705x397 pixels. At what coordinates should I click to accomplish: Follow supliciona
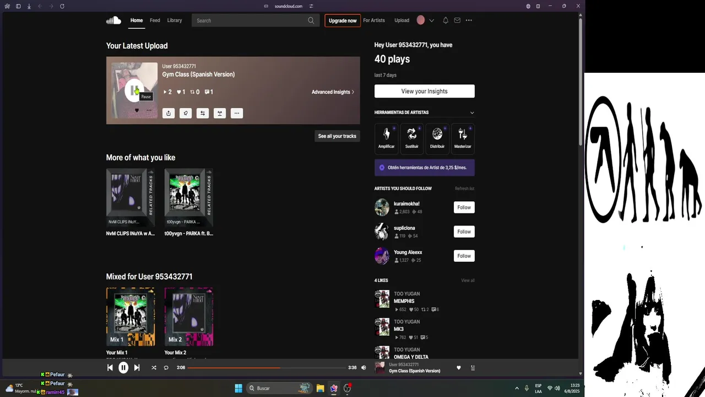(x=464, y=232)
